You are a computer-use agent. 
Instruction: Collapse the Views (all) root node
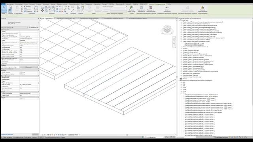[x=179, y=20]
